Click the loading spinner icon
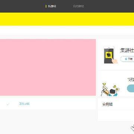The height and width of the screenshot is (134, 134). coord(8,104)
